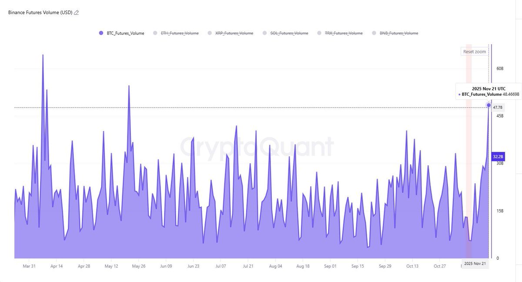Click the 60B label on the y-axis
The width and height of the screenshot is (522, 282).
tap(499, 68)
